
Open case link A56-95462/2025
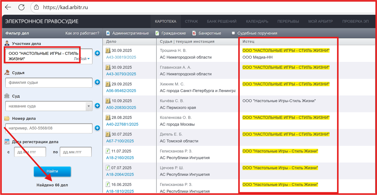coord(121,91)
